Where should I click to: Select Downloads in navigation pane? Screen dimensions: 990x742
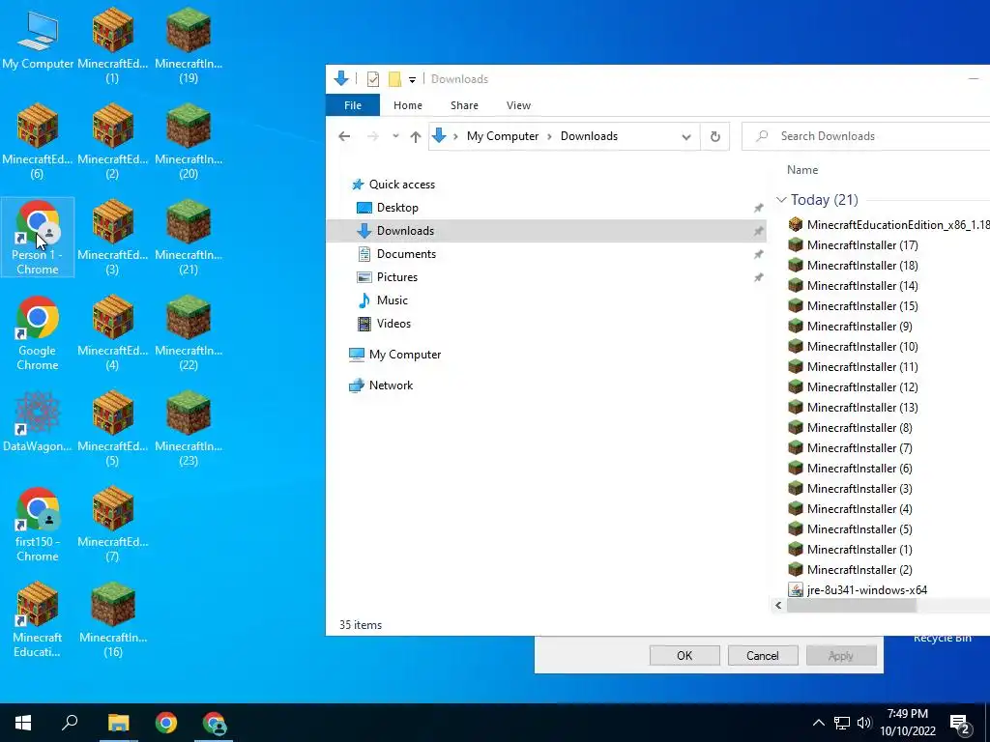[546, 231]
